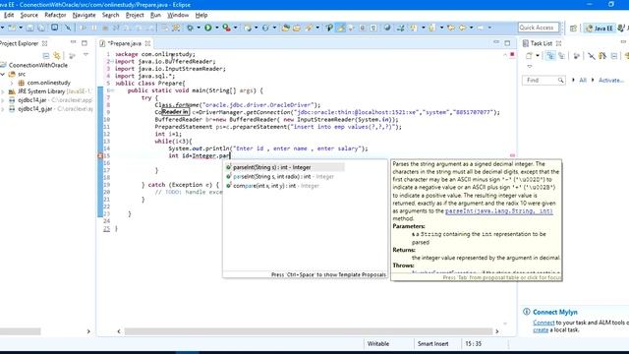629x354 pixels.
Task: Open the Run Last Tool dropdown arrow
Action: coord(236,28)
